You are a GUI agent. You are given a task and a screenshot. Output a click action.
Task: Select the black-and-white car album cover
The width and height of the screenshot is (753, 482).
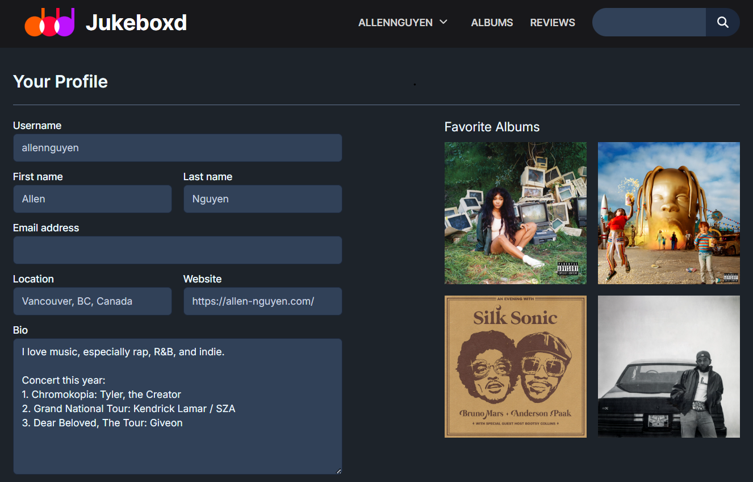coord(669,367)
